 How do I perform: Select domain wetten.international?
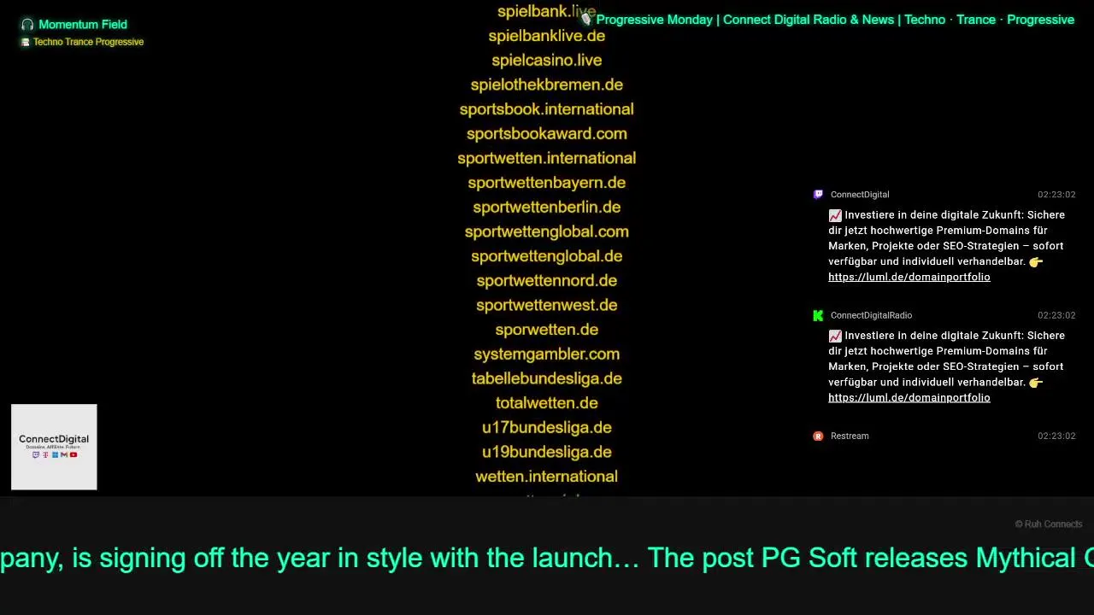pos(547,477)
